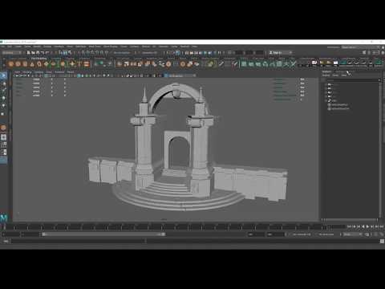
Task: Activate the Select tool in the toolbox
Action: [4, 75]
